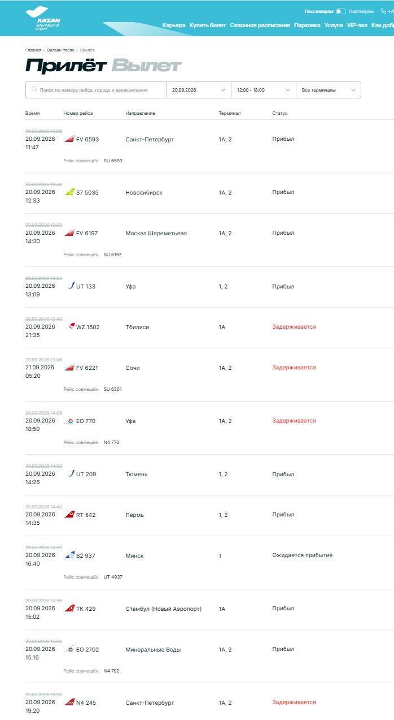Click the Купить билет link
The width and height of the screenshot is (394, 720).
point(208,25)
